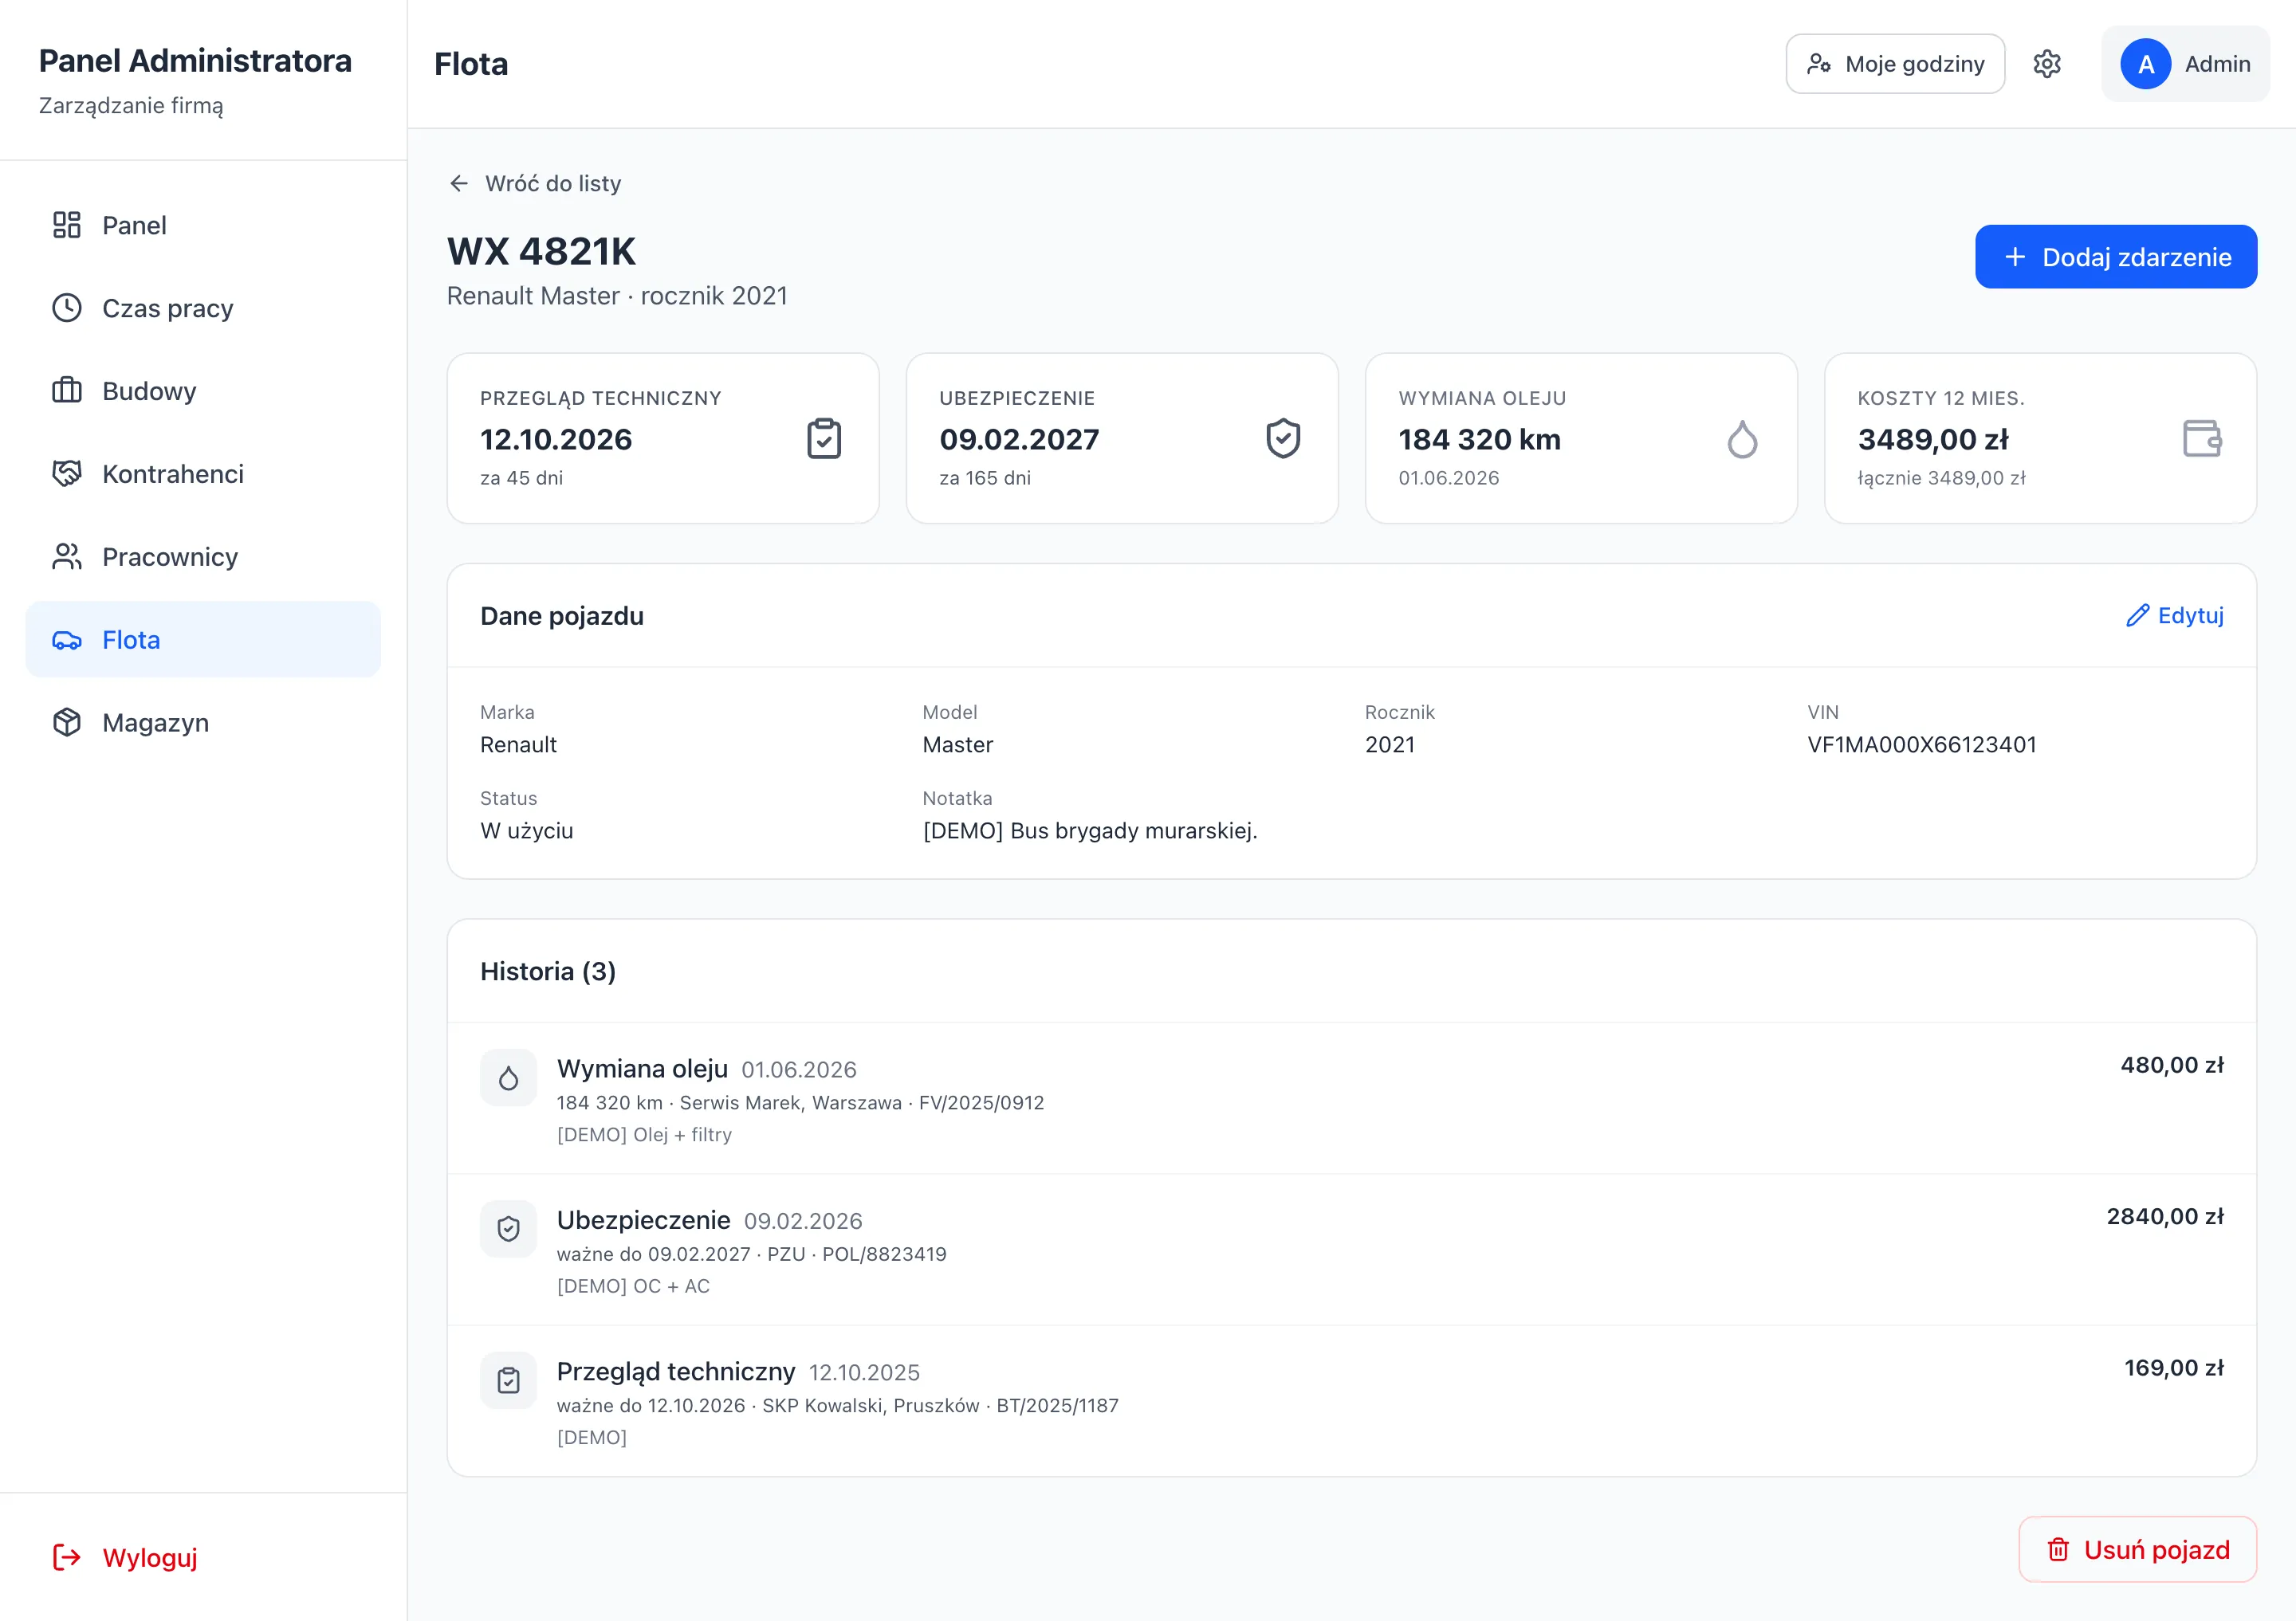
Task: Click the Admin label in user menu
Action: (x=2217, y=64)
